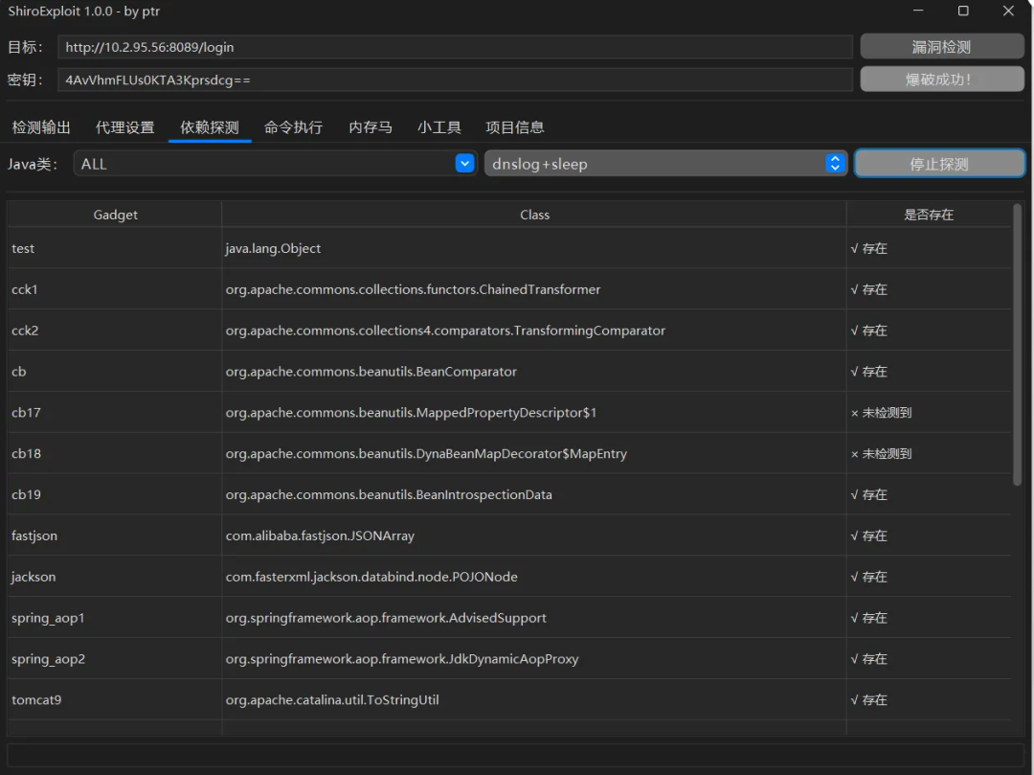Click the Gadget column header

pos(116,215)
